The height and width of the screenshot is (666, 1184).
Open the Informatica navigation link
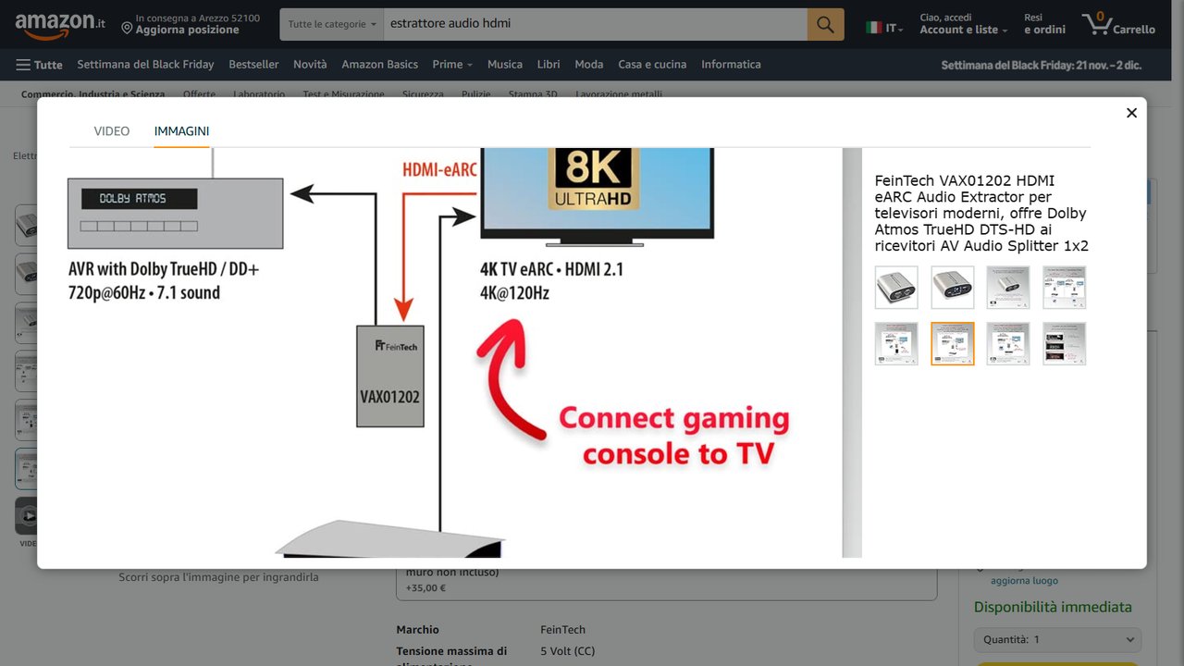pos(731,65)
